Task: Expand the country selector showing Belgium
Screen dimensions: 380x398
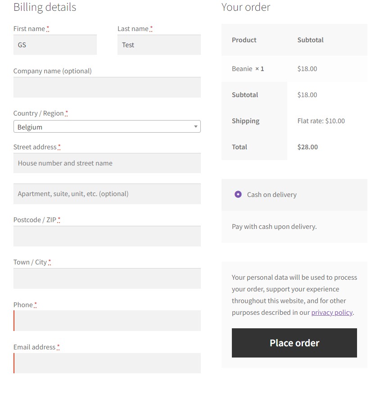Action: [x=107, y=126]
